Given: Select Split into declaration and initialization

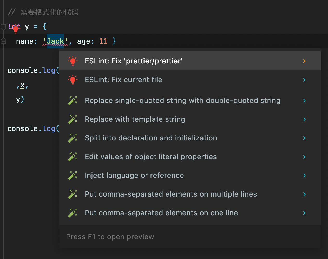Looking at the screenshot, I should click(x=190, y=138).
